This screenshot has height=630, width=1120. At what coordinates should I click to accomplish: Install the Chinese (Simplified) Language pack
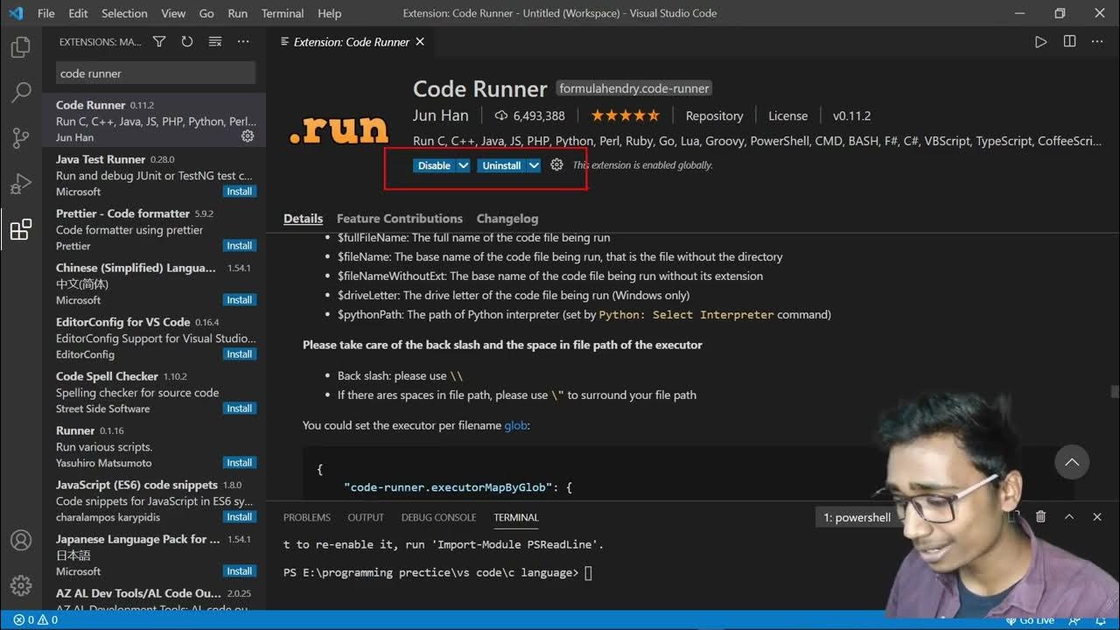[240, 300]
